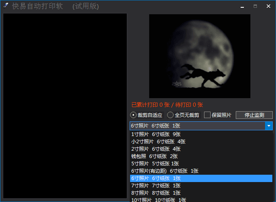The width and height of the screenshot is (276, 202).
Task: Close the print software window
Action: [268, 6]
